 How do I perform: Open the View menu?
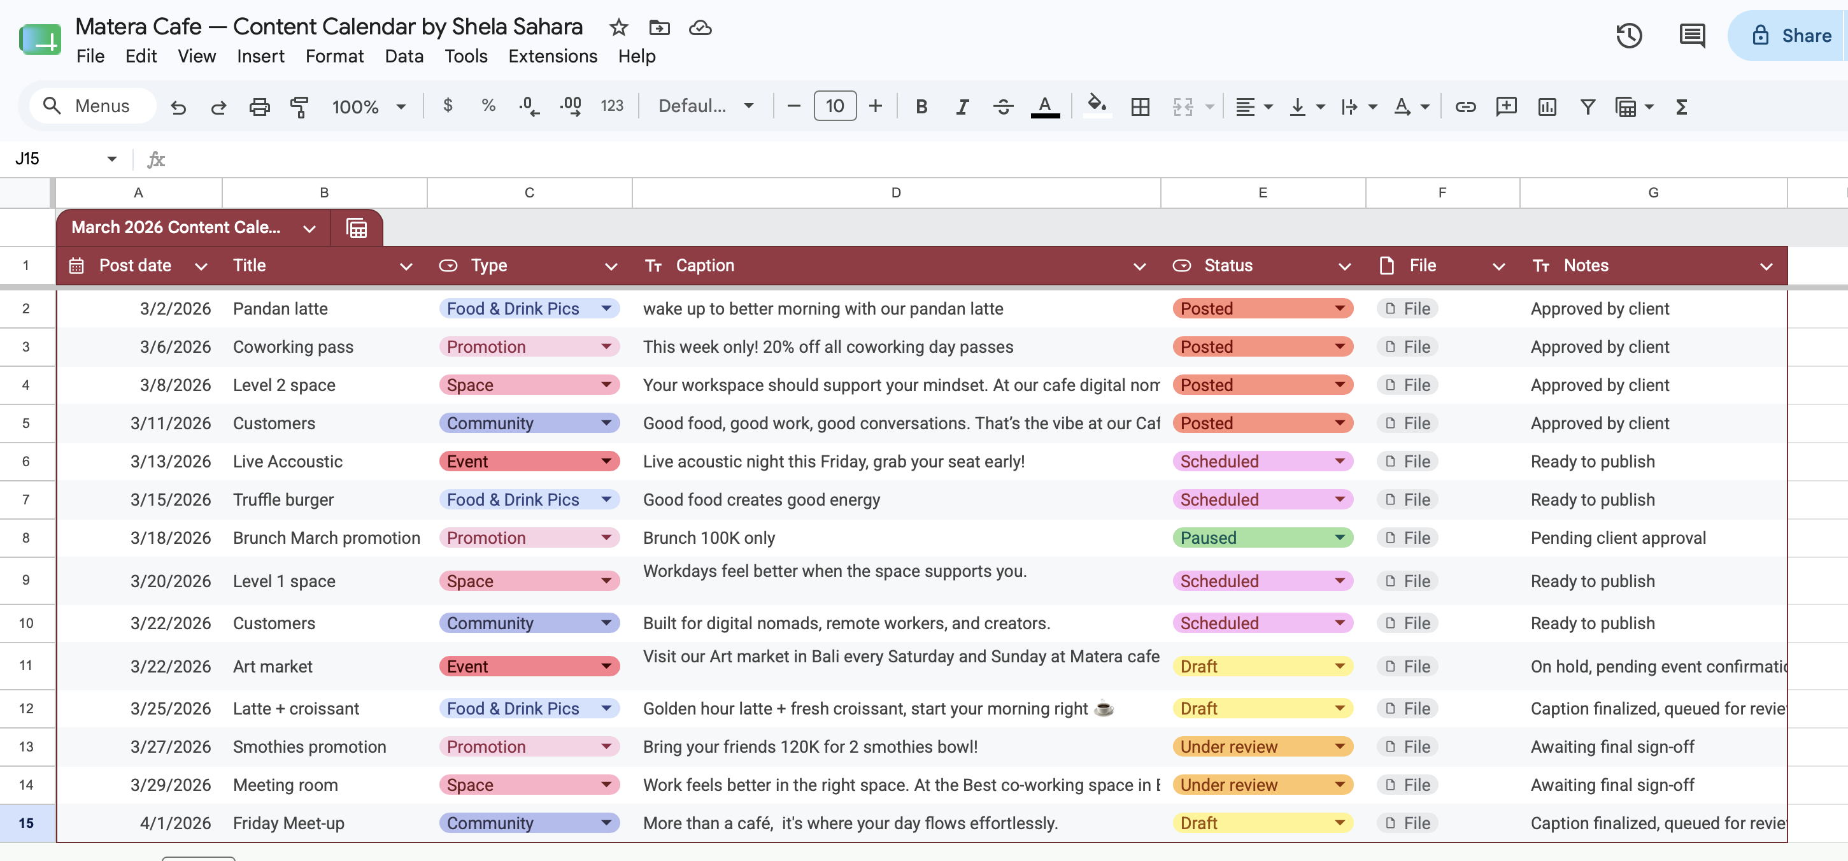[197, 56]
